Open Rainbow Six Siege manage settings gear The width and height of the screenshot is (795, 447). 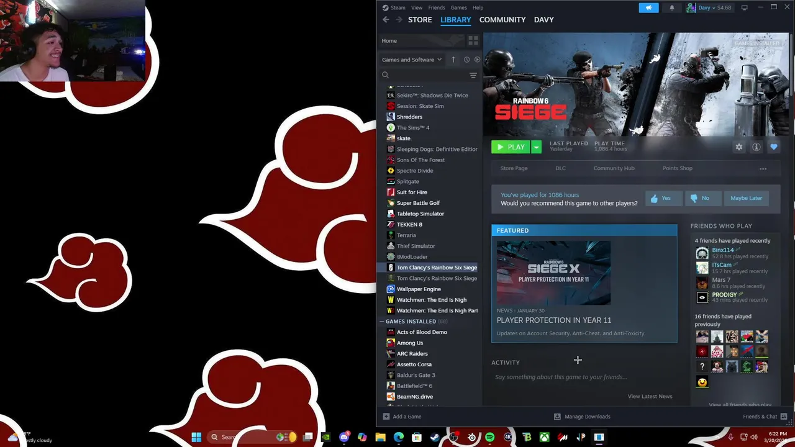pos(739,147)
